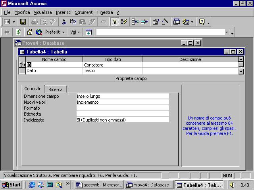Click the Print toolbar icon
This screenshot has height=190, width=254.
[35, 22]
